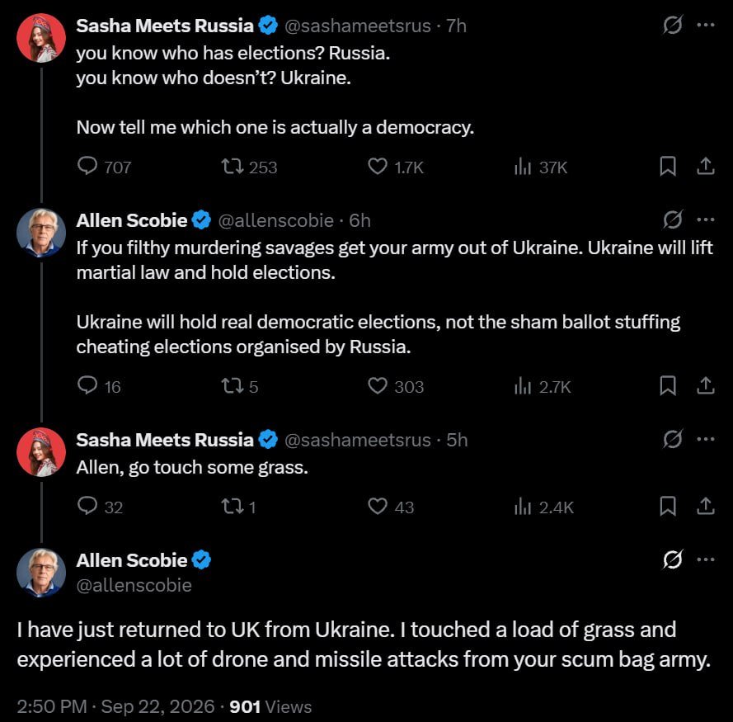View analytics of the 2.7K views reply
The height and width of the screenshot is (722, 733).
point(543,386)
